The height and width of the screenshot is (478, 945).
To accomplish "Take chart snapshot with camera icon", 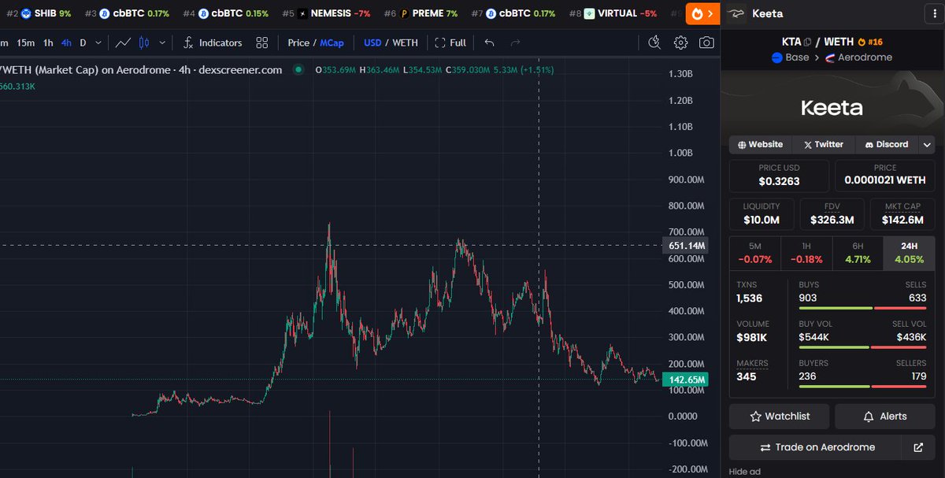I will [706, 43].
